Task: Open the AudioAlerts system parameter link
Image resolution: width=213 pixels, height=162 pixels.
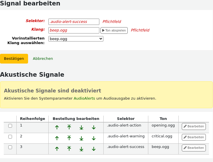Action: [84, 98]
